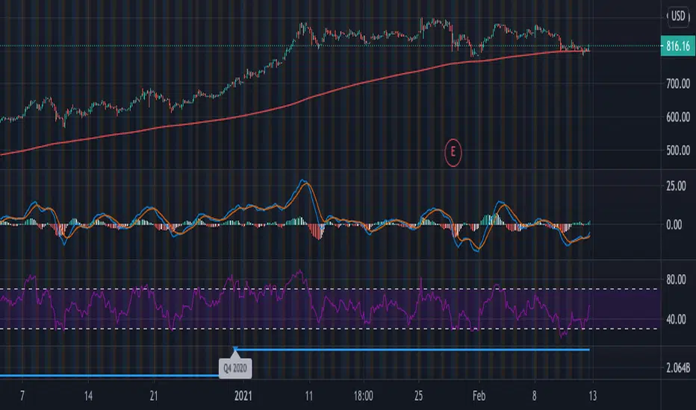
Task: Click the 80.00 RSI scale label
Action: click(x=676, y=280)
